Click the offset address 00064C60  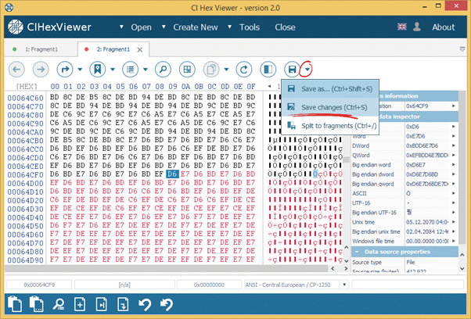(x=26, y=98)
